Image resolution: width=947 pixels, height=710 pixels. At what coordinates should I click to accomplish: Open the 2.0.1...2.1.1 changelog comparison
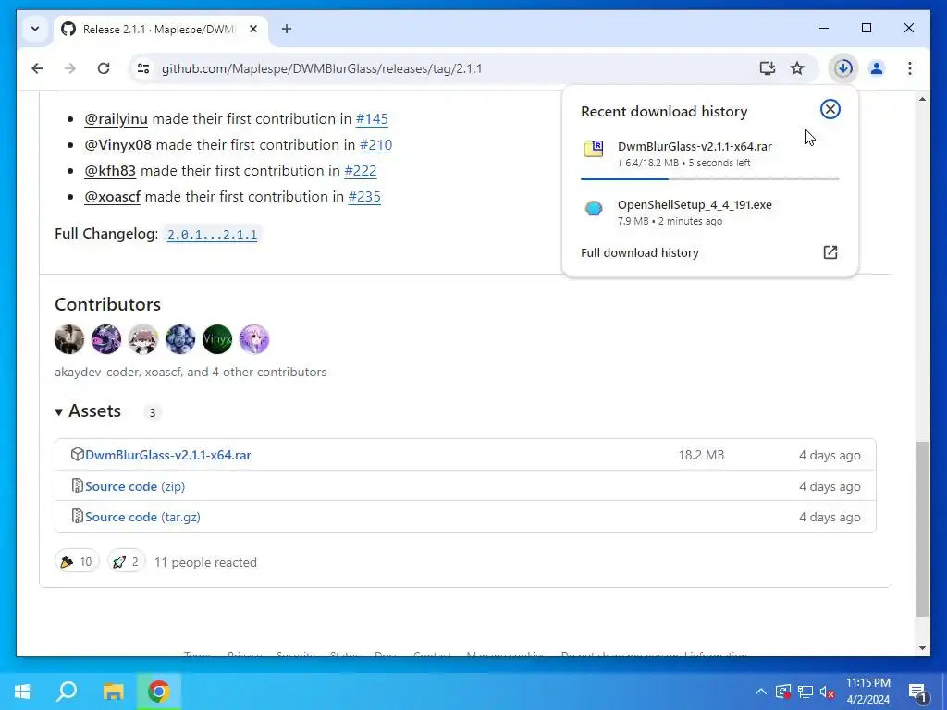point(212,234)
